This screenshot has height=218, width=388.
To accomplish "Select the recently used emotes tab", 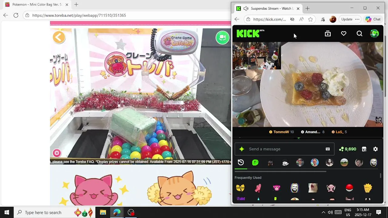I will (x=241, y=163).
